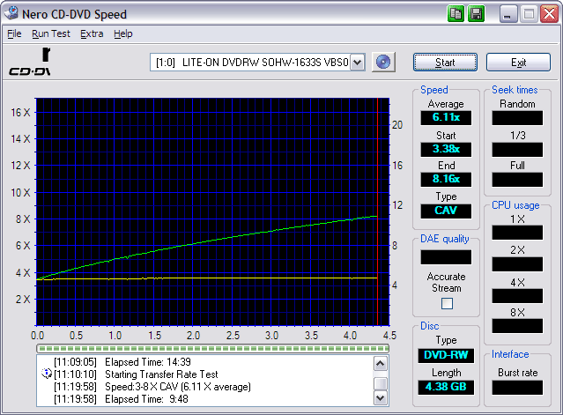Click the Exit button
Viewport: 563px width, 415px height.
tap(518, 63)
